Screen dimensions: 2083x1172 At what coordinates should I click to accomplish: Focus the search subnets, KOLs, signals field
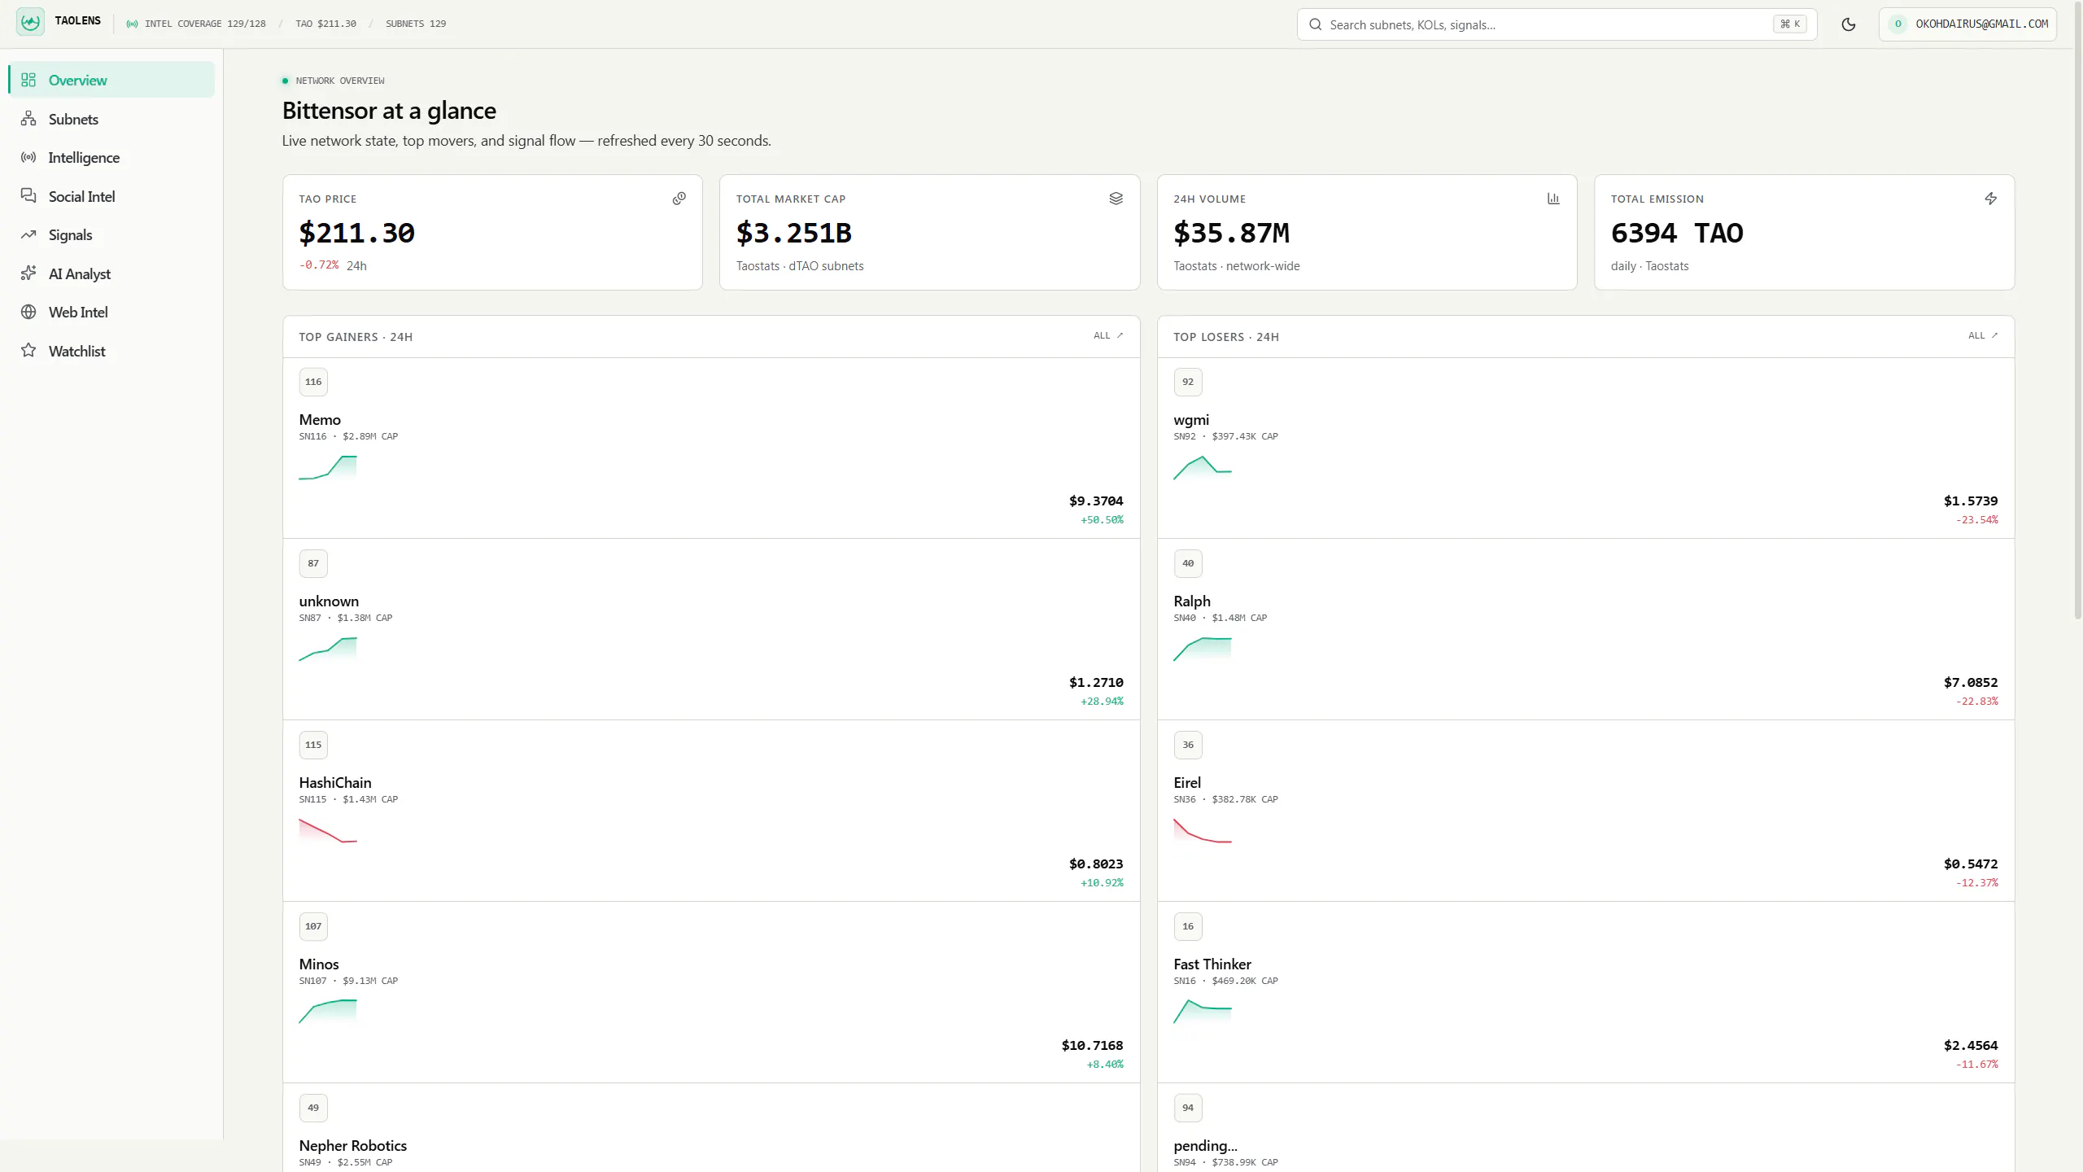[x=1557, y=24]
